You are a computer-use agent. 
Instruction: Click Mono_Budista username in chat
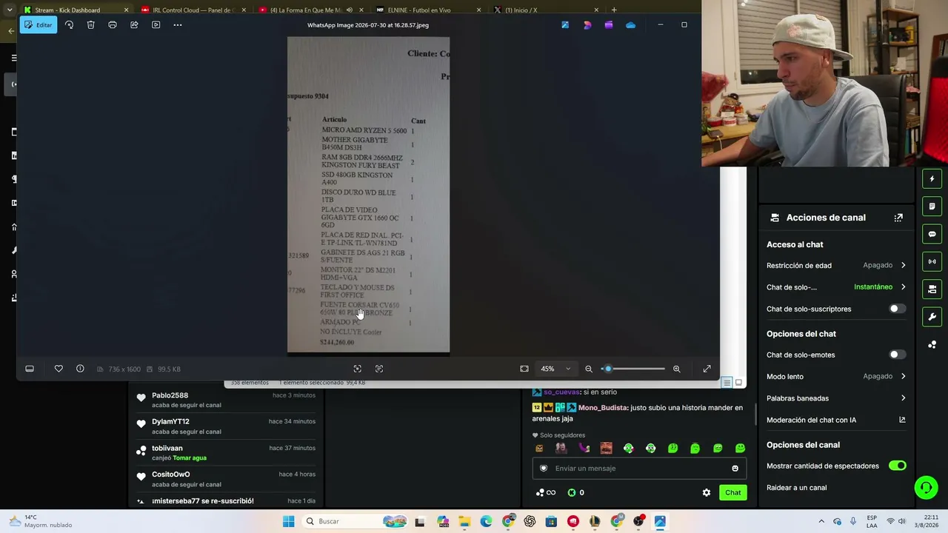[x=603, y=408]
